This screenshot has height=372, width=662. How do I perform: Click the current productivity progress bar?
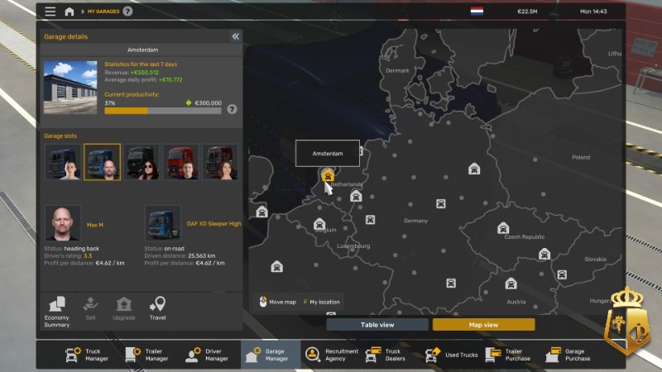point(162,111)
